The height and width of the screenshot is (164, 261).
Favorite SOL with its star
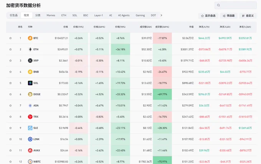(10, 83)
